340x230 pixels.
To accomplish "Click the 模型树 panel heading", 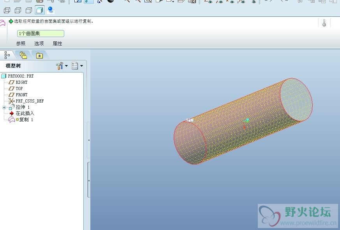I will (x=13, y=66).
